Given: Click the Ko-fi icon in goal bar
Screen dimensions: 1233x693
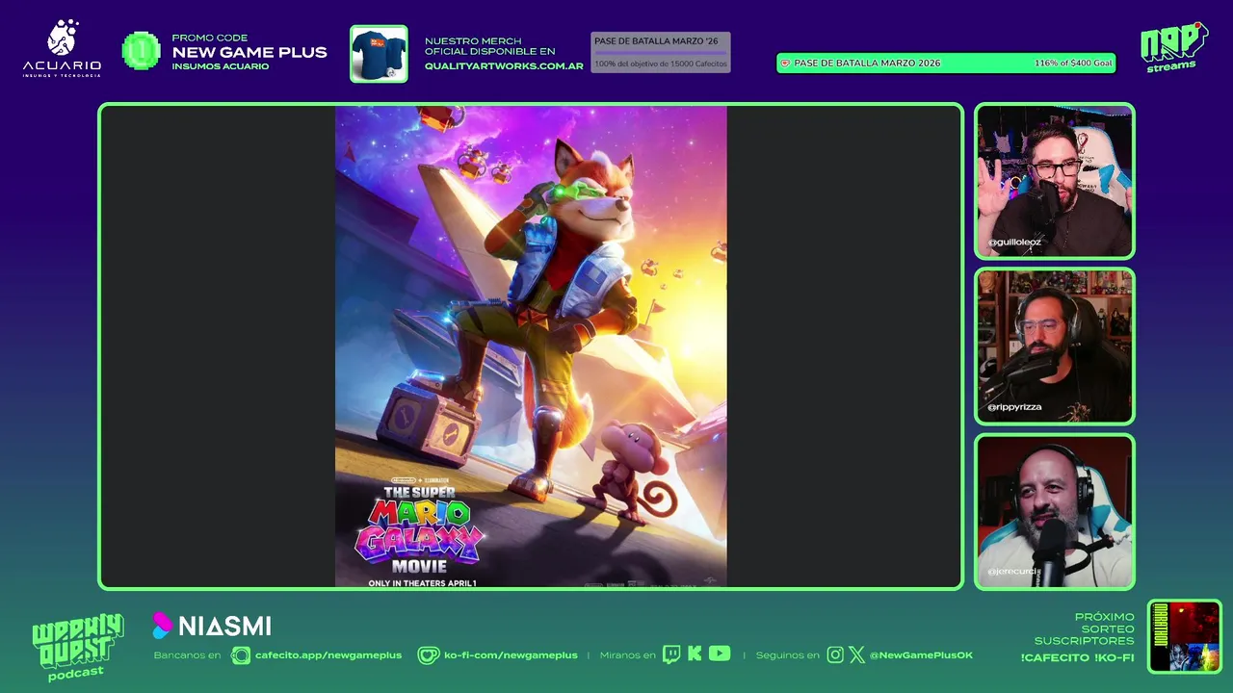Looking at the screenshot, I should click(786, 64).
